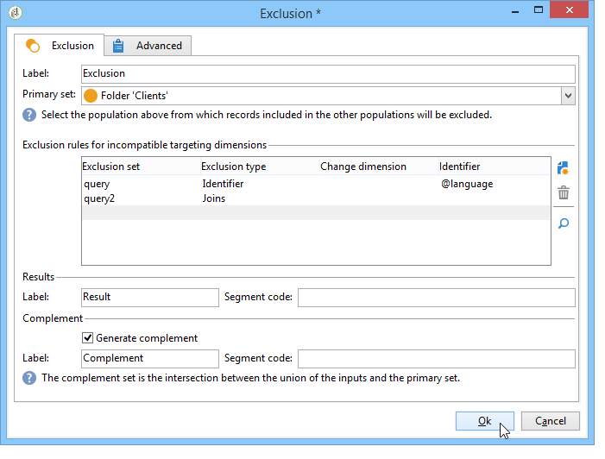The width and height of the screenshot is (605, 459).
Task: Click the help icon beside complement note
Action: click(x=29, y=378)
